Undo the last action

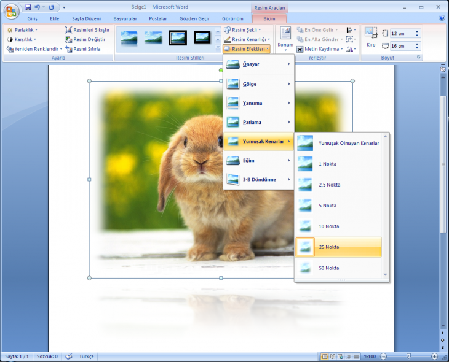click(38, 7)
